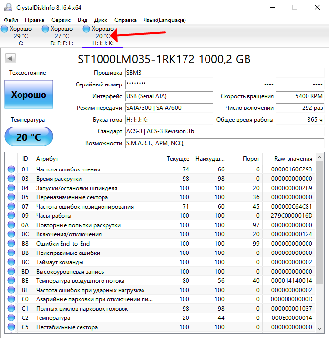Click status icon for attribute 0A
Image resolution: width=329 pixels, height=338 pixels.
(x=11, y=225)
